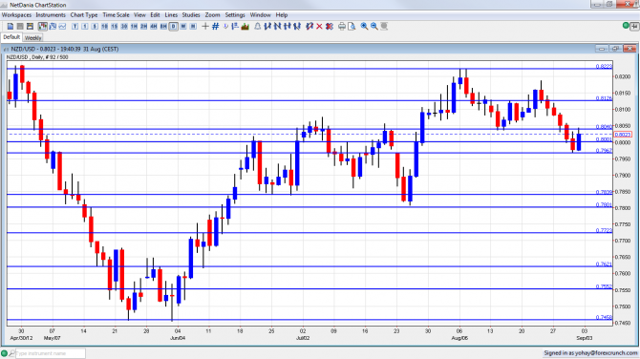The image size is (640, 359).
Task: Select the candlestick chart type icon
Action: coord(42,26)
